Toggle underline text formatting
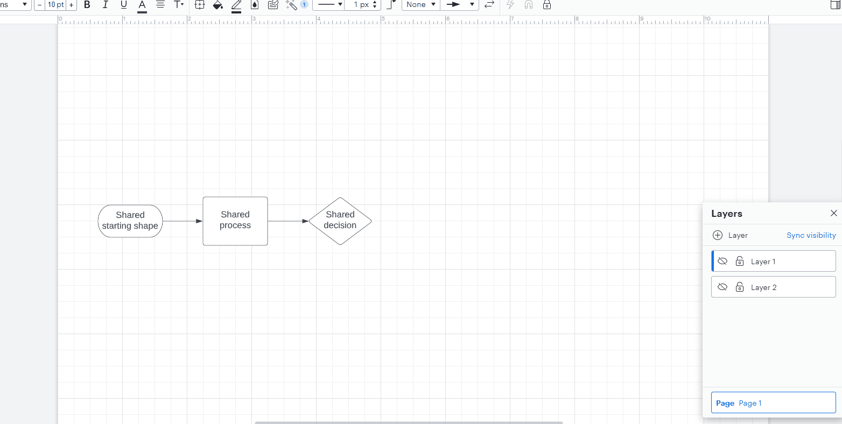The image size is (842, 424). [123, 5]
